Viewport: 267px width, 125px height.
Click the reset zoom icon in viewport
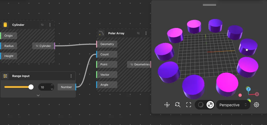click(178, 105)
